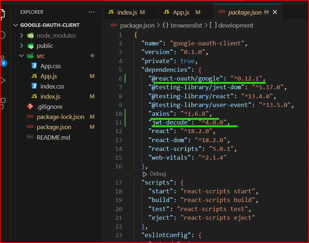
Task: Switch to the App.js editor tab
Action: tap(186, 12)
